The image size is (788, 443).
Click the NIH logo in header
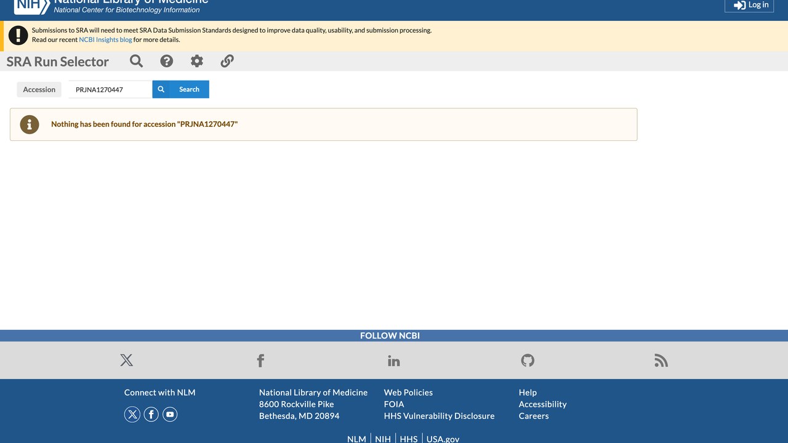pyautogui.click(x=31, y=6)
